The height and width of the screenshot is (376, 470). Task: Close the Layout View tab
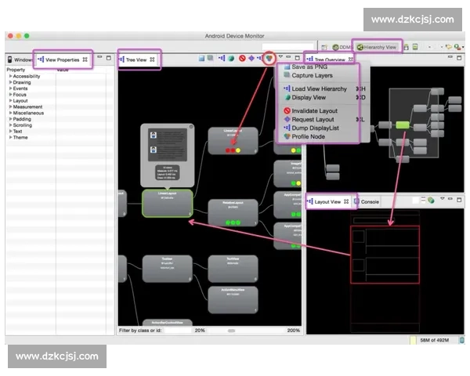tap(346, 201)
